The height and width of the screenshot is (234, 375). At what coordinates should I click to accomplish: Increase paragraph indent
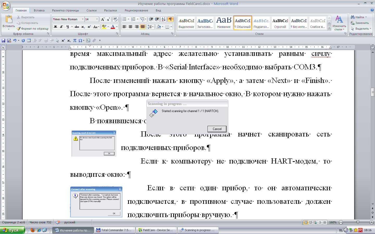pos(157,19)
